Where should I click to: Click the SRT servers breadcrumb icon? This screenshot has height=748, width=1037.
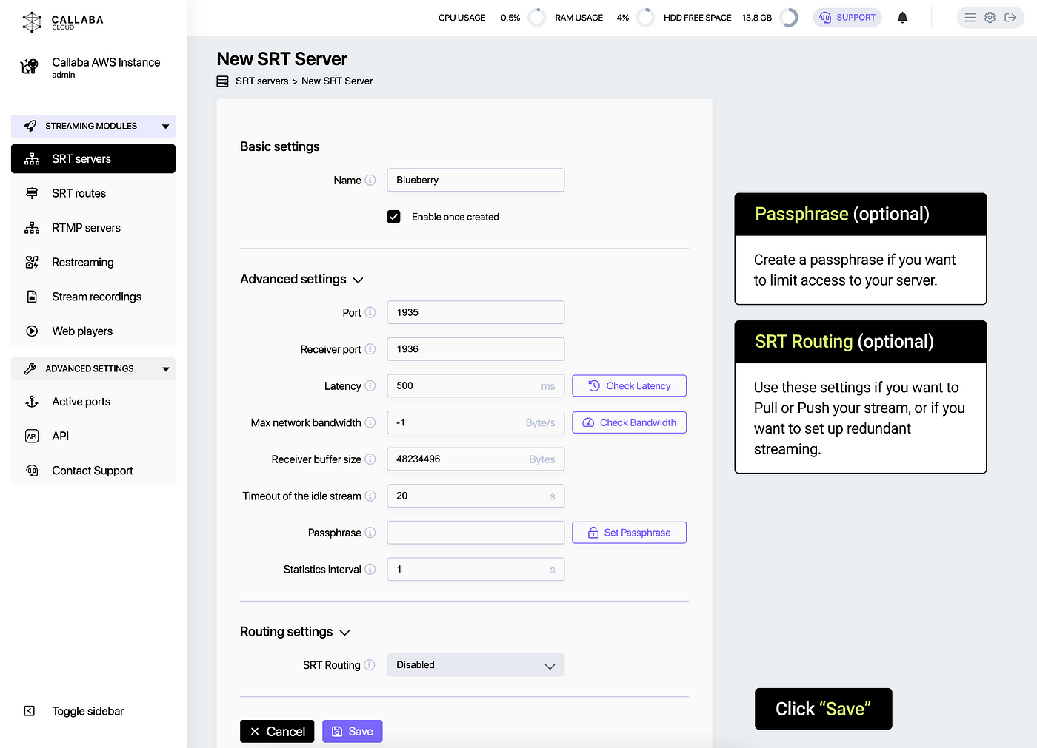tap(222, 81)
